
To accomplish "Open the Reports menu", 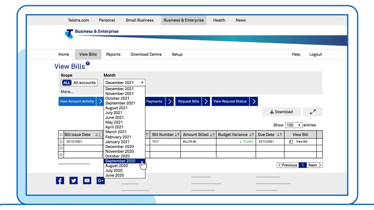I will 113,54.
